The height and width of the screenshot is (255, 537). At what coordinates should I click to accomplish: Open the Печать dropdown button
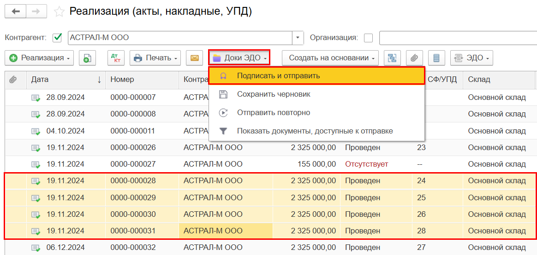pos(155,58)
